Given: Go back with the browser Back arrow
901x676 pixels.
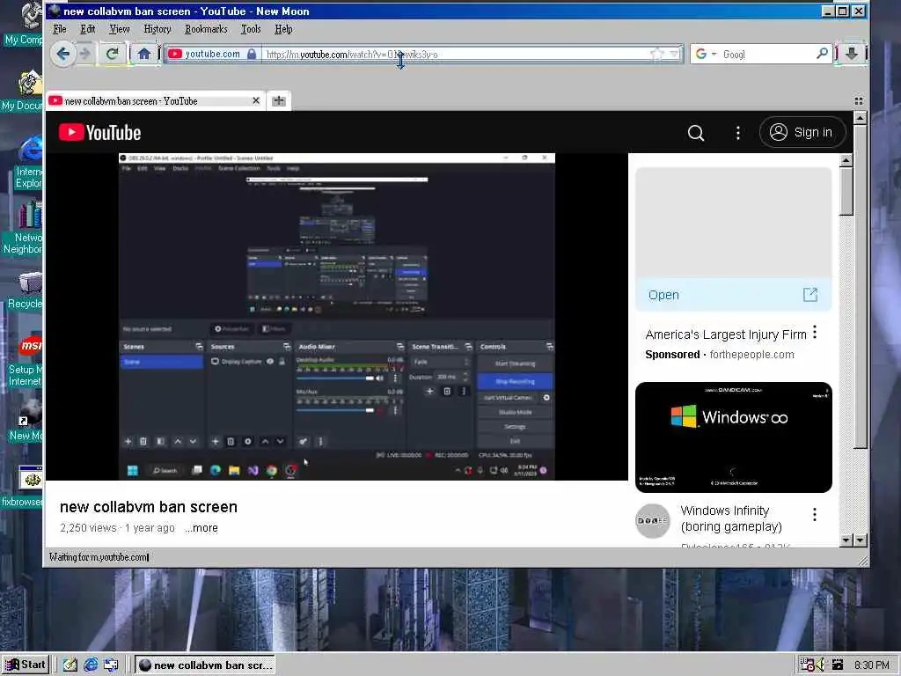Looking at the screenshot, I should point(63,54).
